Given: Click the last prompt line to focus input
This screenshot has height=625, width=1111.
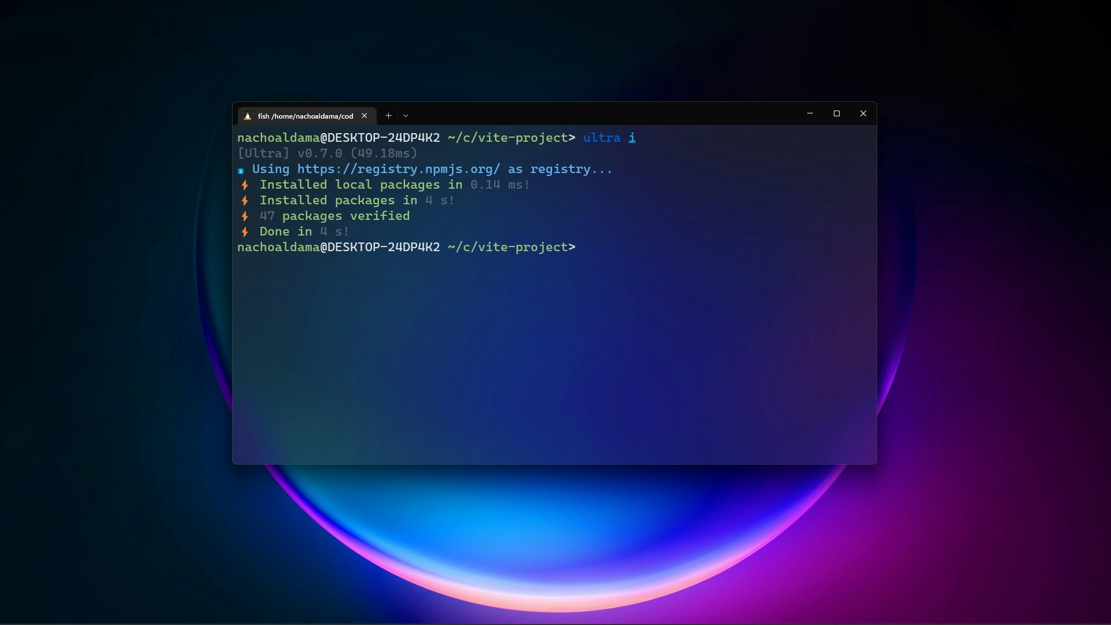Looking at the screenshot, I should [x=406, y=247].
